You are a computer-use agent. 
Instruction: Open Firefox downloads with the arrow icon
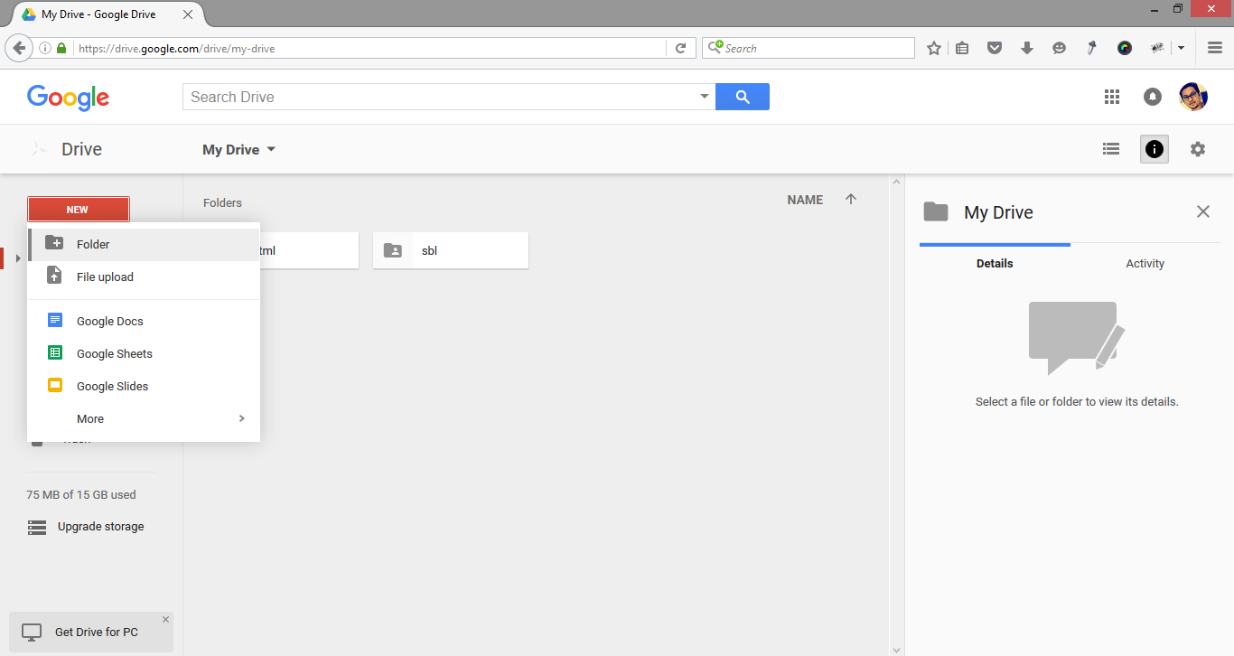point(1027,47)
